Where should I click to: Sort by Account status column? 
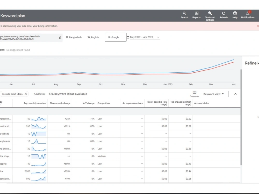point(202,103)
